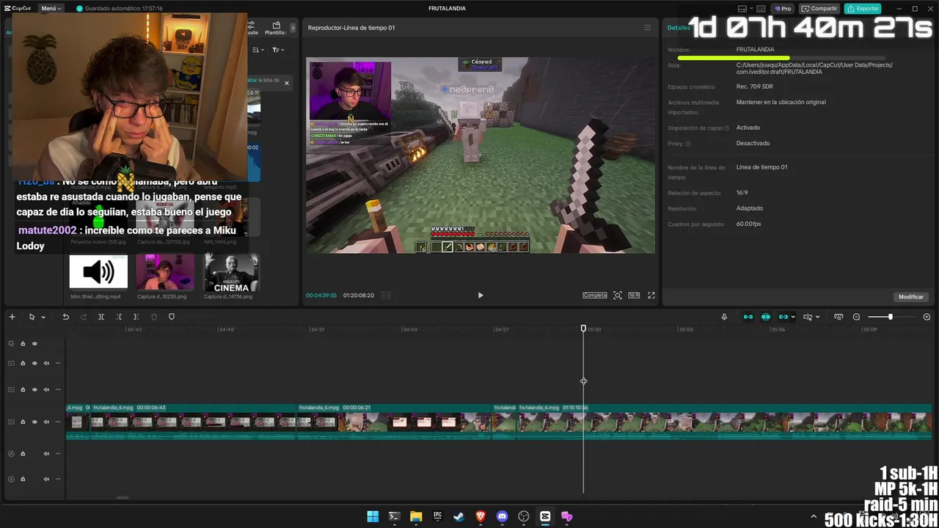Click the Modificar button in Detalles
Viewport: 939px width, 528px height.
[911, 297]
